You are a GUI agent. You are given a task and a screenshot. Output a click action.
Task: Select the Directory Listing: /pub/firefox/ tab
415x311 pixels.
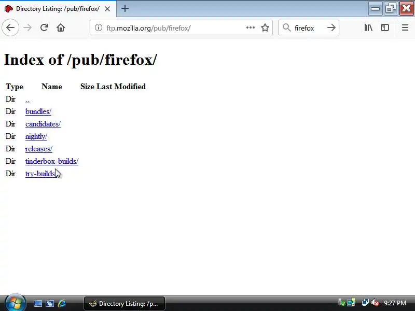(58, 9)
